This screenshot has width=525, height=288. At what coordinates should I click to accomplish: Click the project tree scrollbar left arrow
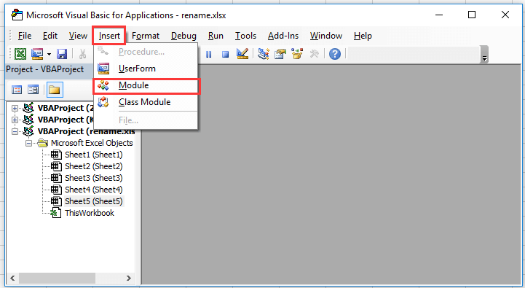12,278
